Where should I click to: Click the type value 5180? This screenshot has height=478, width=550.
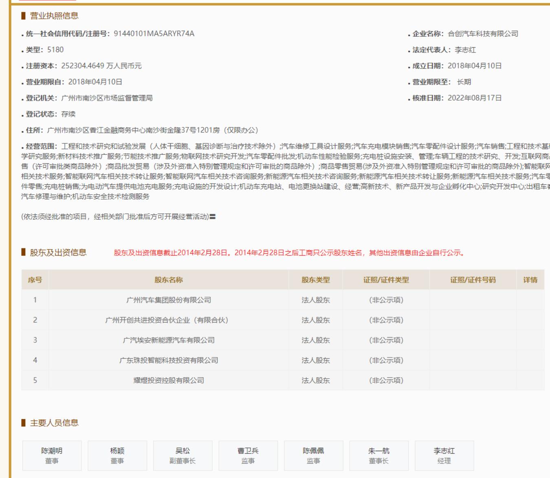click(x=55, y=50)
